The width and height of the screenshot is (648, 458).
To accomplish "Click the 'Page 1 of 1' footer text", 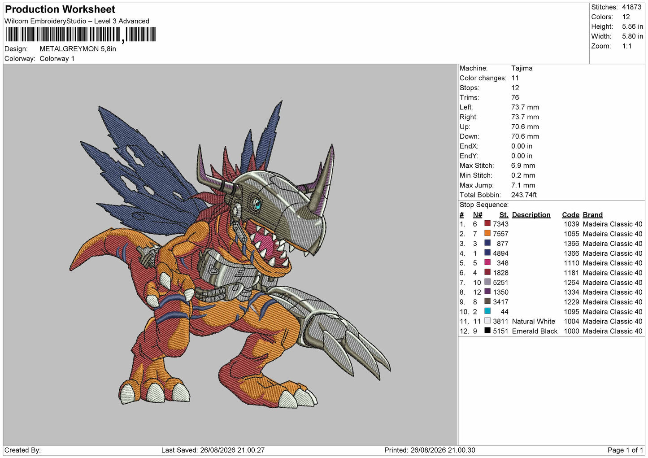I will coord(625,450).
